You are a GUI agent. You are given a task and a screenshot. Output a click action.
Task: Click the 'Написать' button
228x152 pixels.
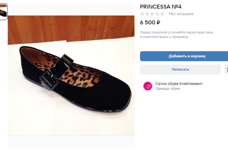tap(180, 69)
